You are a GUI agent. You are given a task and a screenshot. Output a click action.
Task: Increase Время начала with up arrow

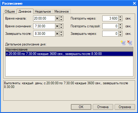pyautogui.click(x=61, y=17)
